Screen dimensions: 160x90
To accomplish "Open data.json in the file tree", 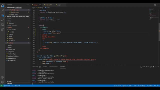I will pos(18,23).
